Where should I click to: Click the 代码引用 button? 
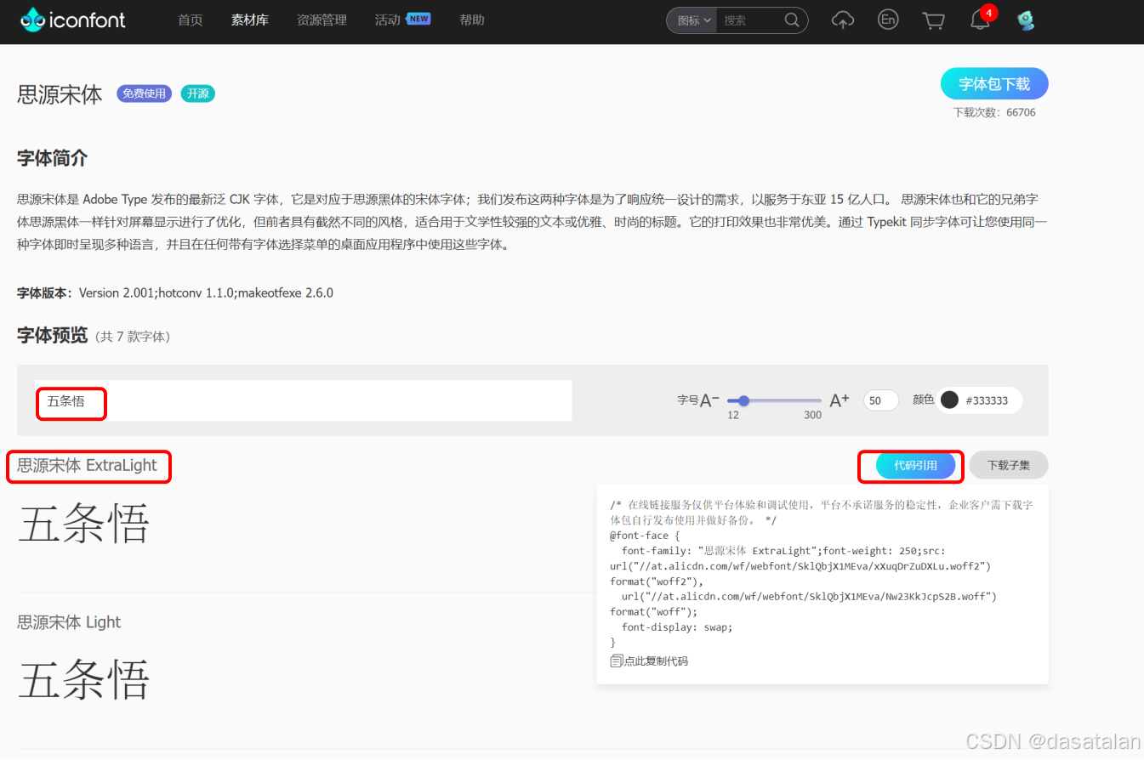click(x=916, y=465)
